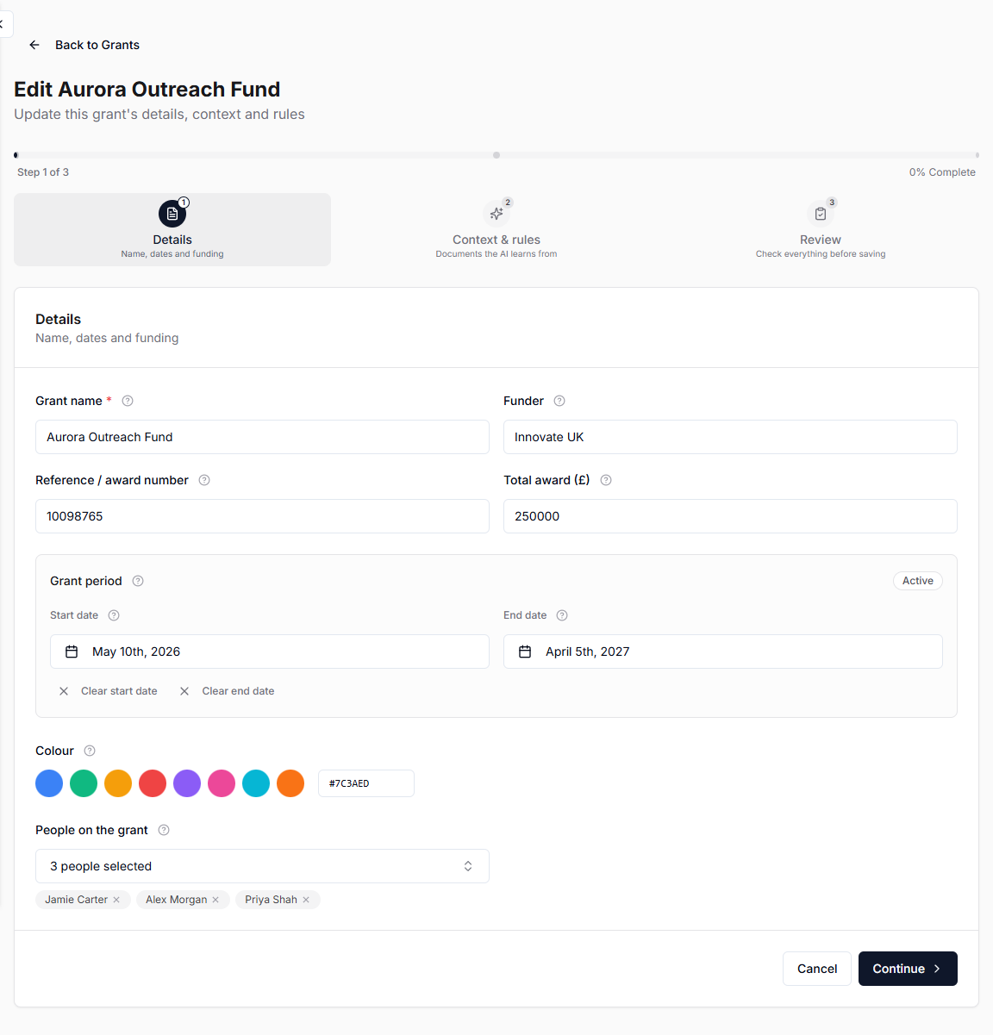Click the X icon for Clear start date
Screen dimensions: 993x1035
[64, 691]
